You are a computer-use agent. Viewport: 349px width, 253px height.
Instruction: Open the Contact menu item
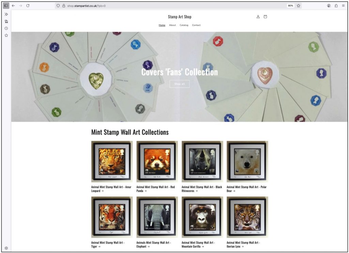click(196, 25)
